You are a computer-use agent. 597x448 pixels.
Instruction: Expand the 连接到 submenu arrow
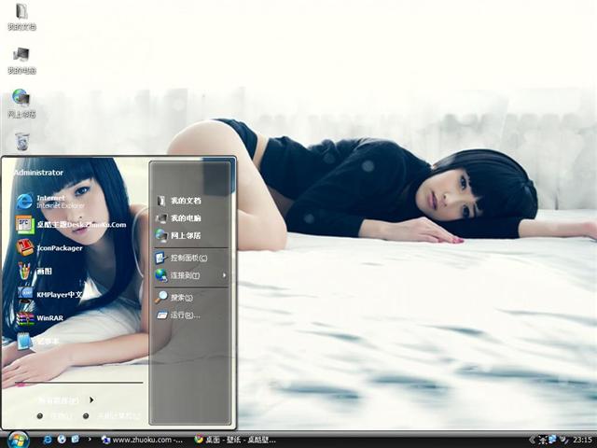coord(224,275)
